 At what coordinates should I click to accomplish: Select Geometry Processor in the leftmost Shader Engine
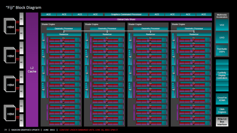pos(64,28)
